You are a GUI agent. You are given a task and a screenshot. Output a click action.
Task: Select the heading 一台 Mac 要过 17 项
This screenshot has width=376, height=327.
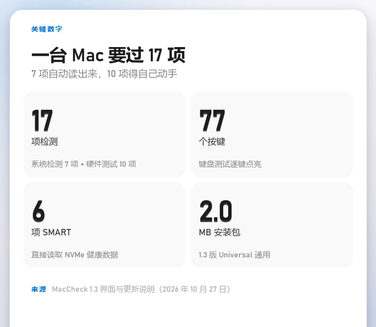pos(108,55)
